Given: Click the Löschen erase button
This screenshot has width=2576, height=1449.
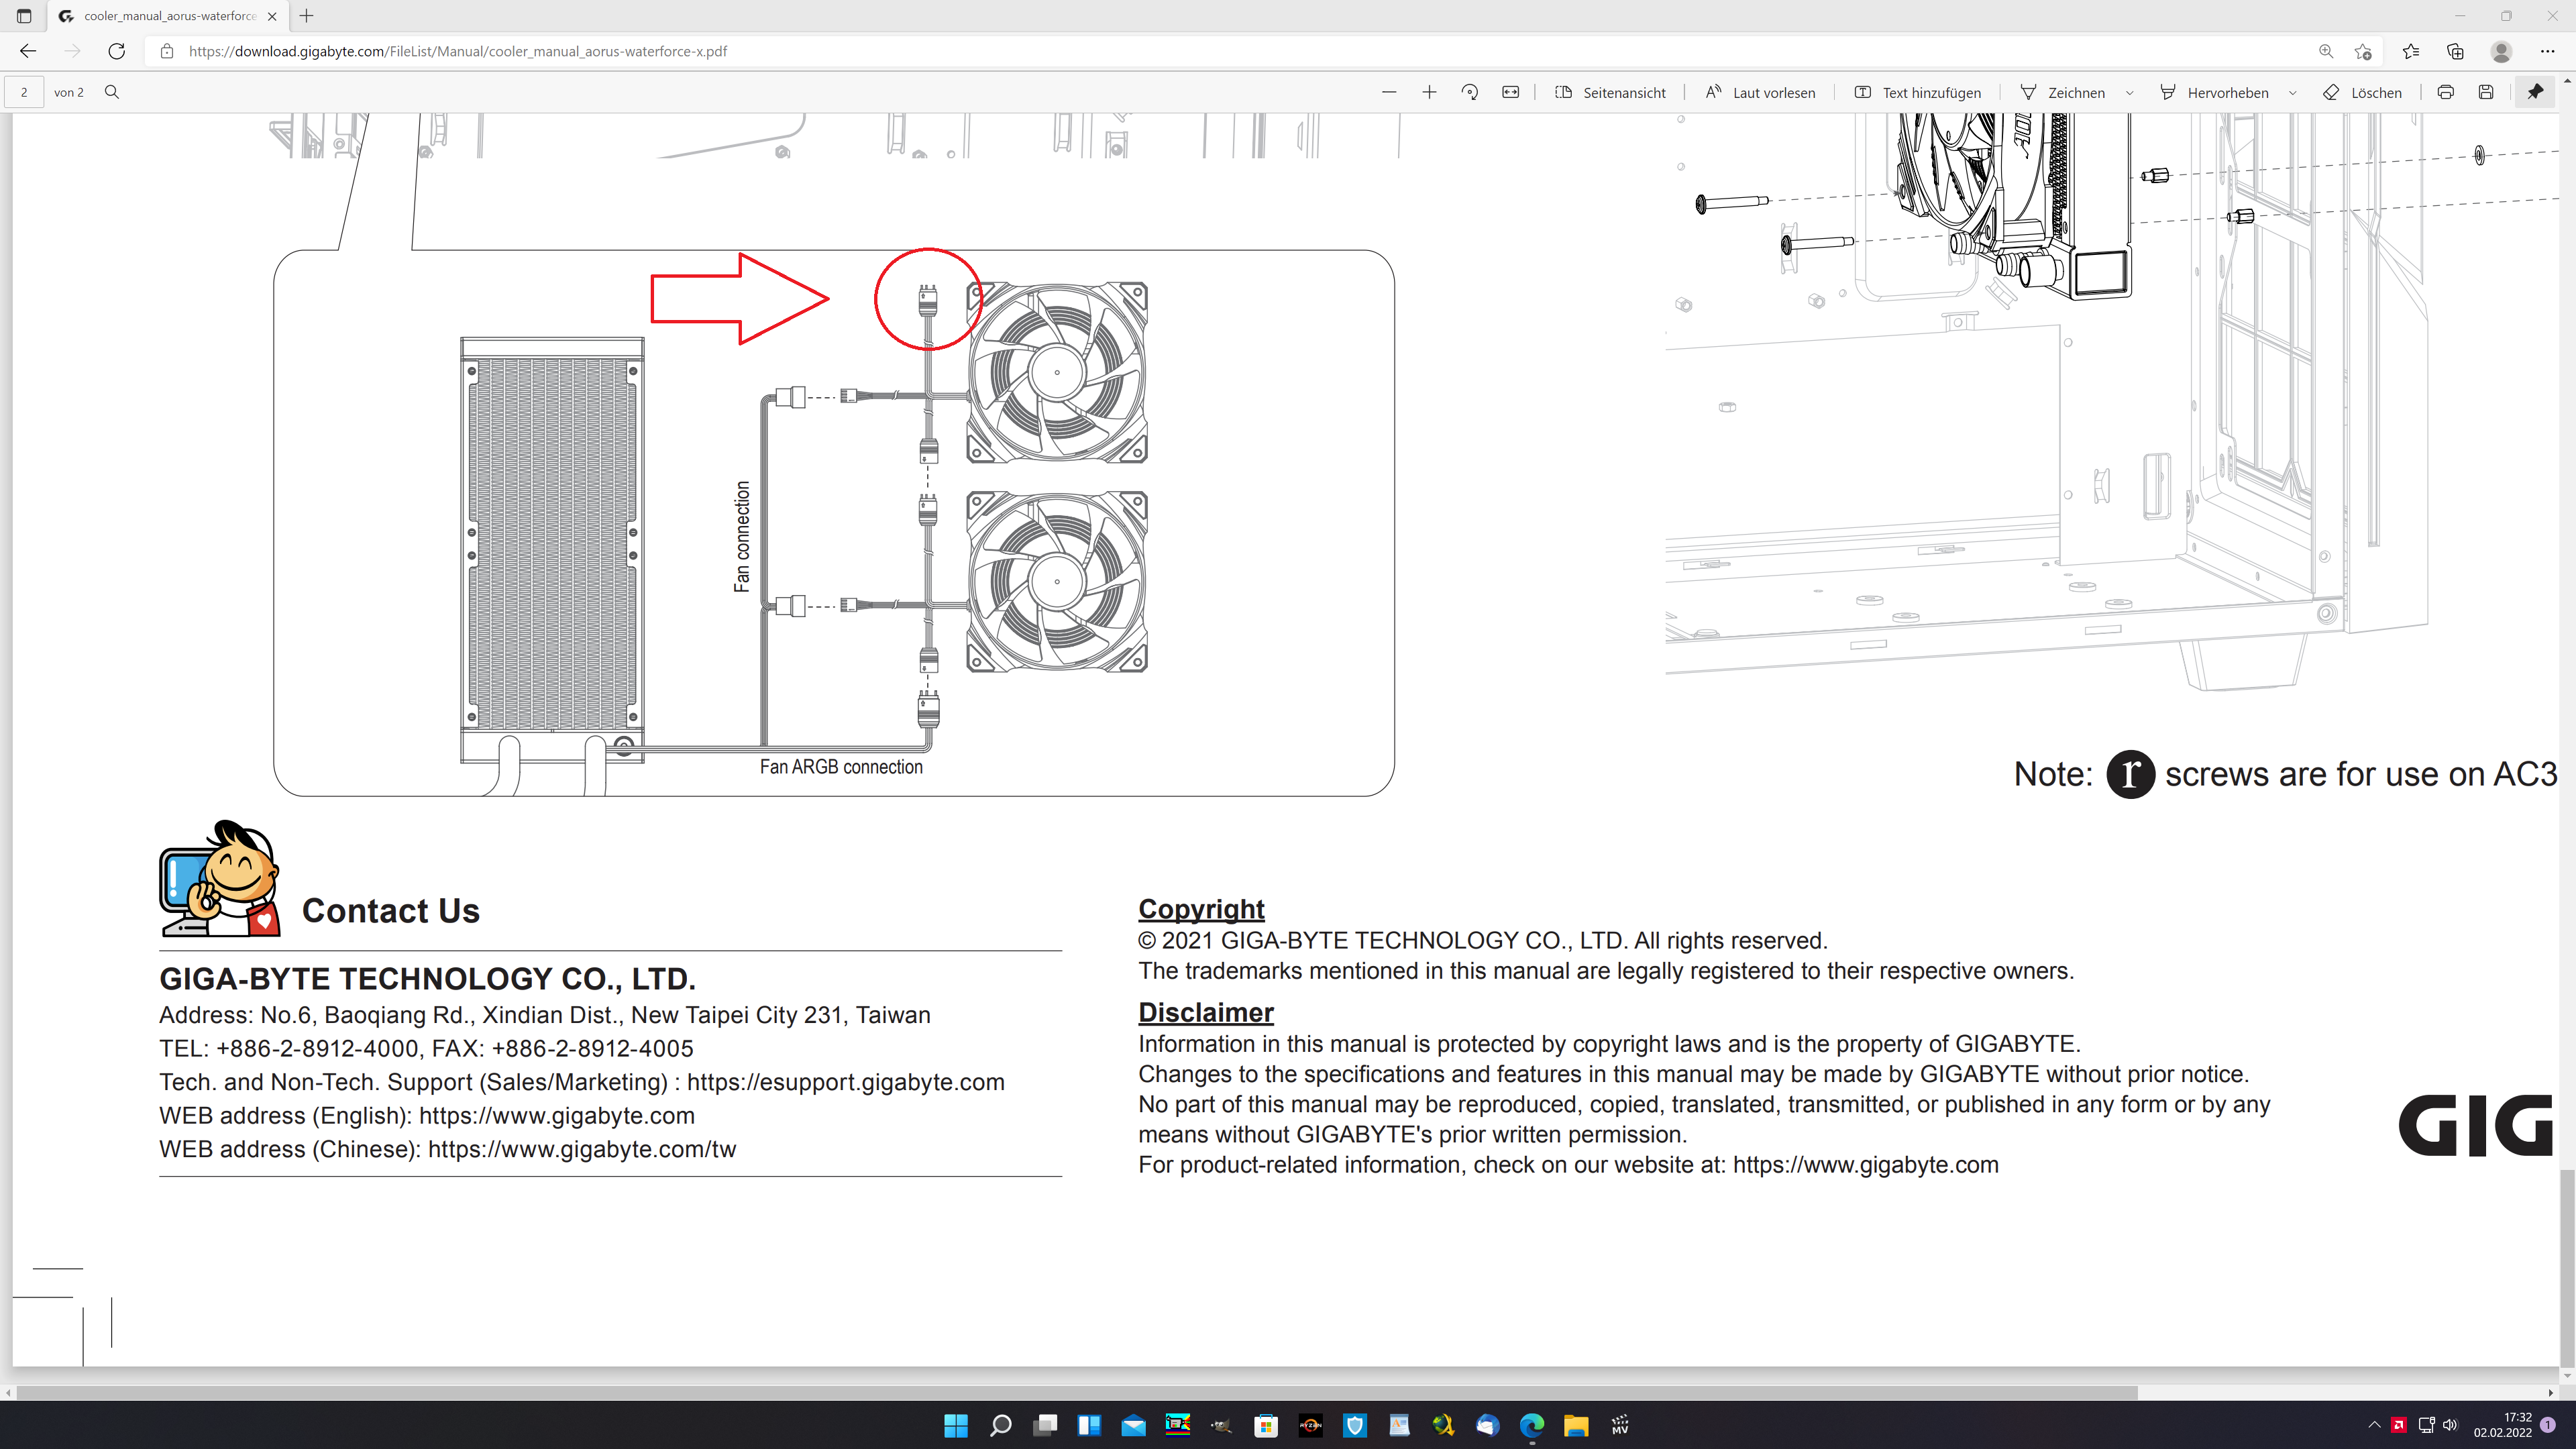Looking at the screenshot, I should click(x=2362, y=92).
